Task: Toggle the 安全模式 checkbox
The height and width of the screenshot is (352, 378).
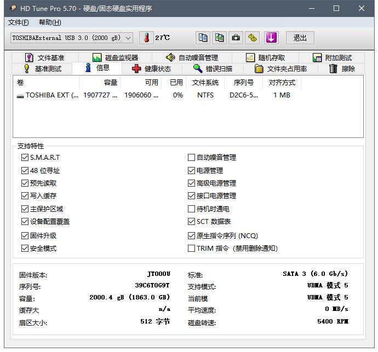Action: 25,248
